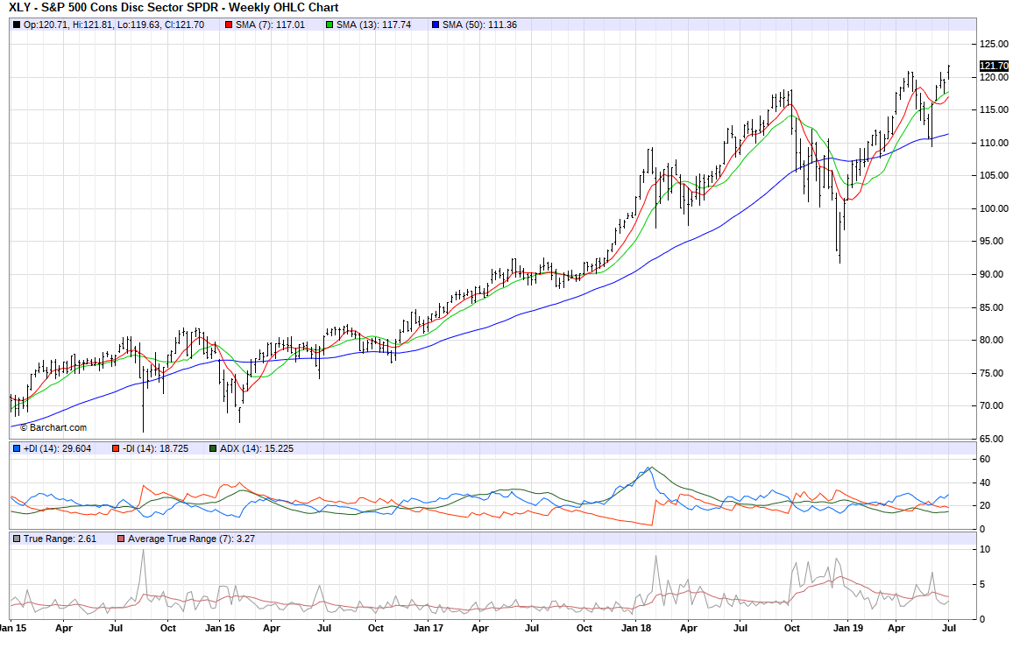
Task: Select the 70.00 price axis label
Action: tap(994, 406)
